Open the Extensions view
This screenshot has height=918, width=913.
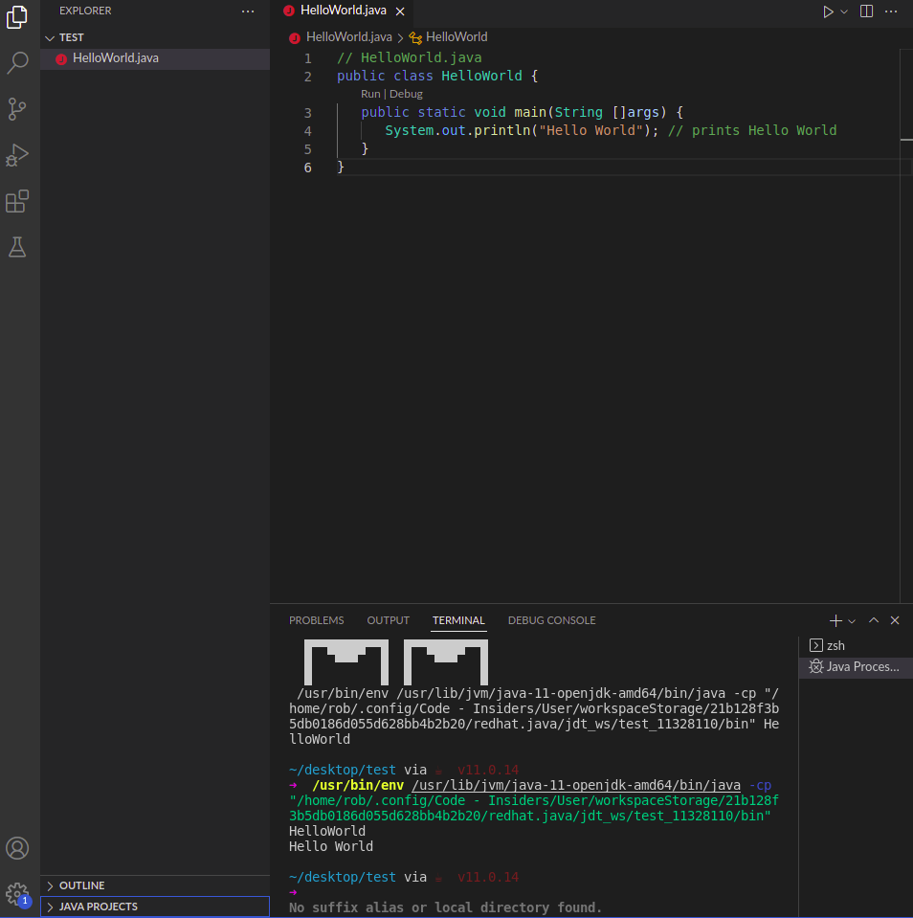click(17, 200)
